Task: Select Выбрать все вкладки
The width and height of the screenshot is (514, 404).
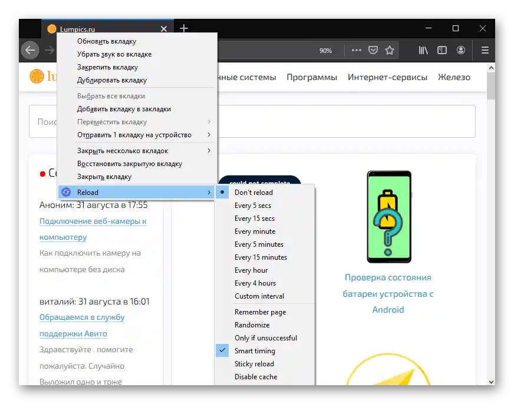Action: [x=137, y=96]
